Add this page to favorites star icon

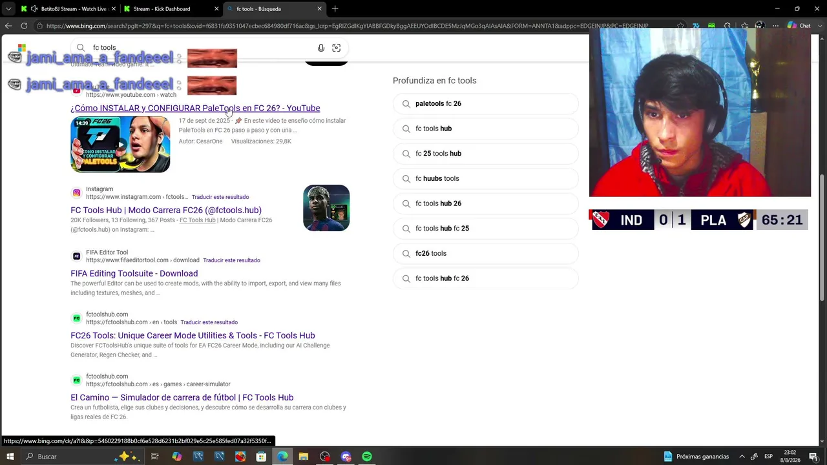point(681,26)
